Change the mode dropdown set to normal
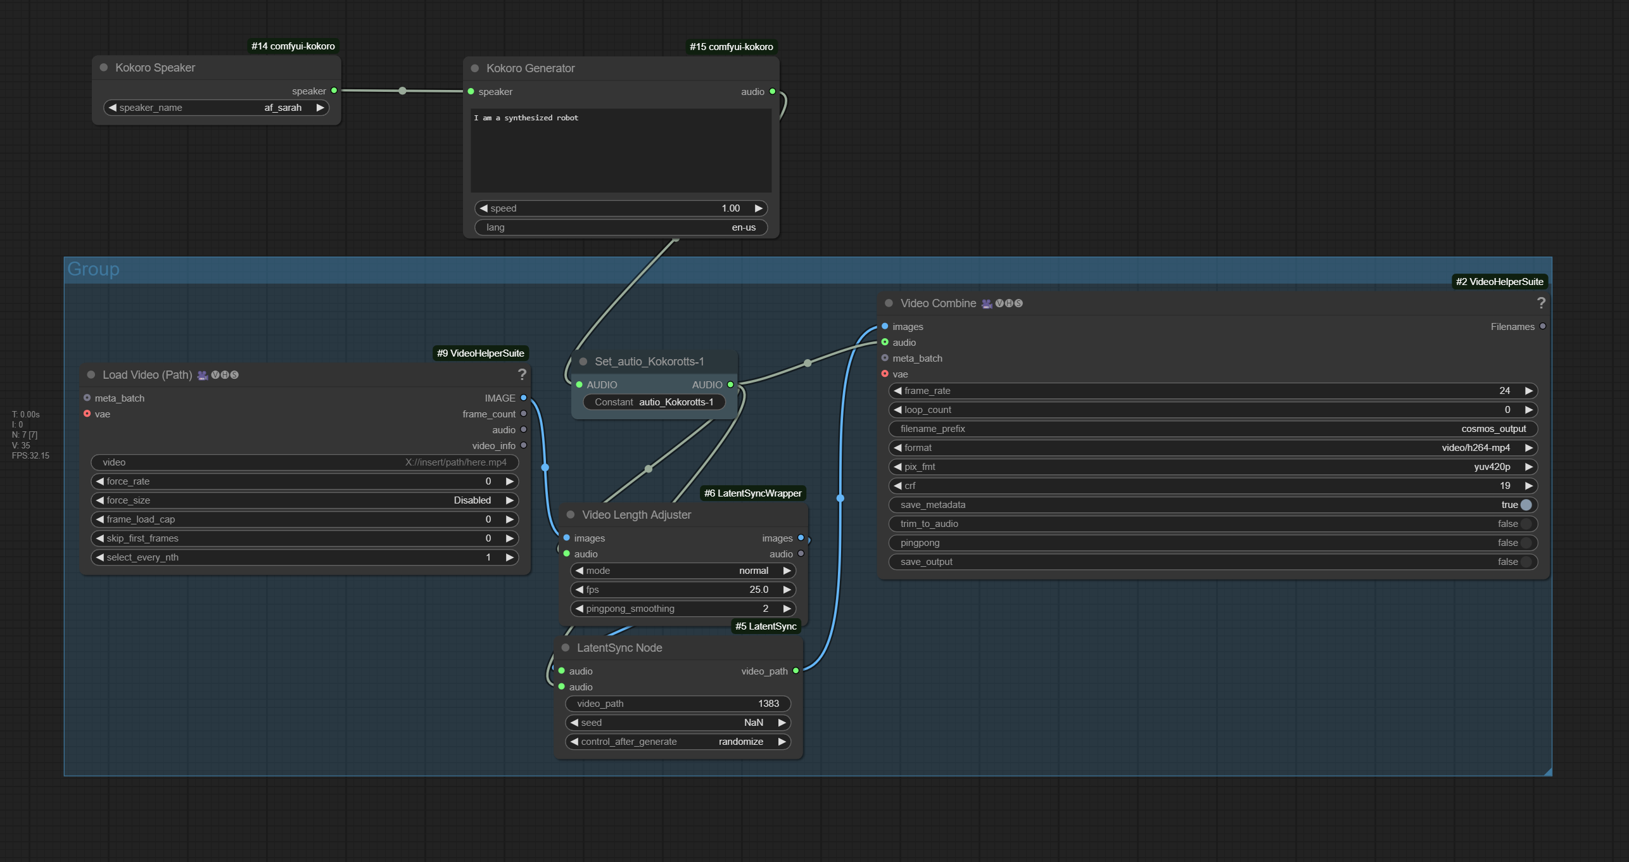The image size is (1629, 862). click(682, 571)
